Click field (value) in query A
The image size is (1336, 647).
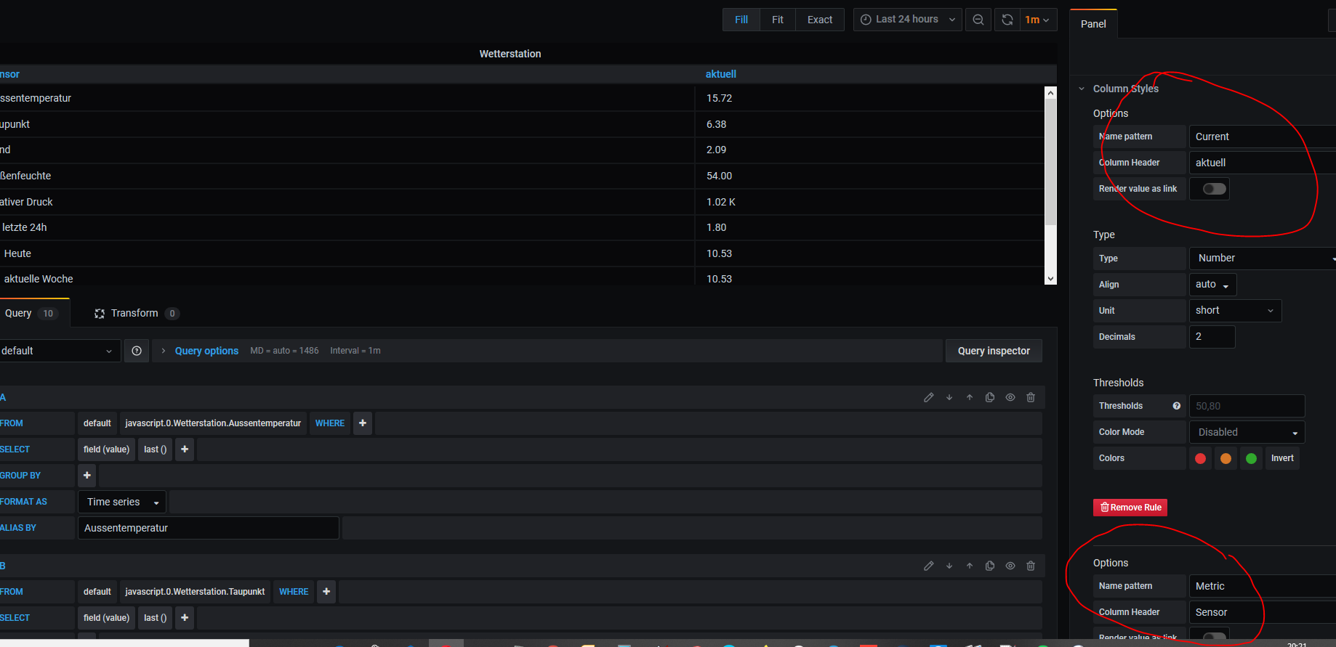pos(106,449)
